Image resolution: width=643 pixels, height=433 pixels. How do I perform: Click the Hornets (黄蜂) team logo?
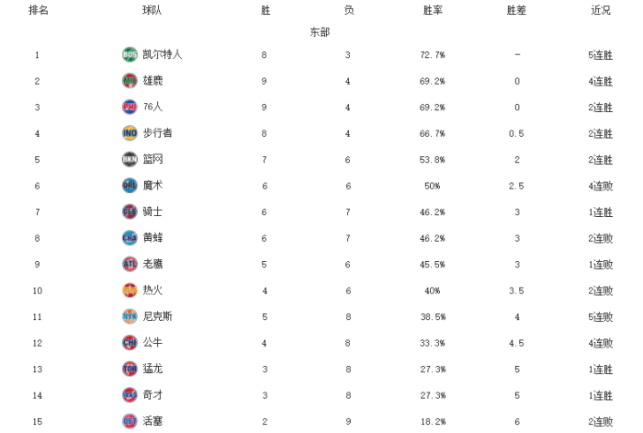(130, 237)
